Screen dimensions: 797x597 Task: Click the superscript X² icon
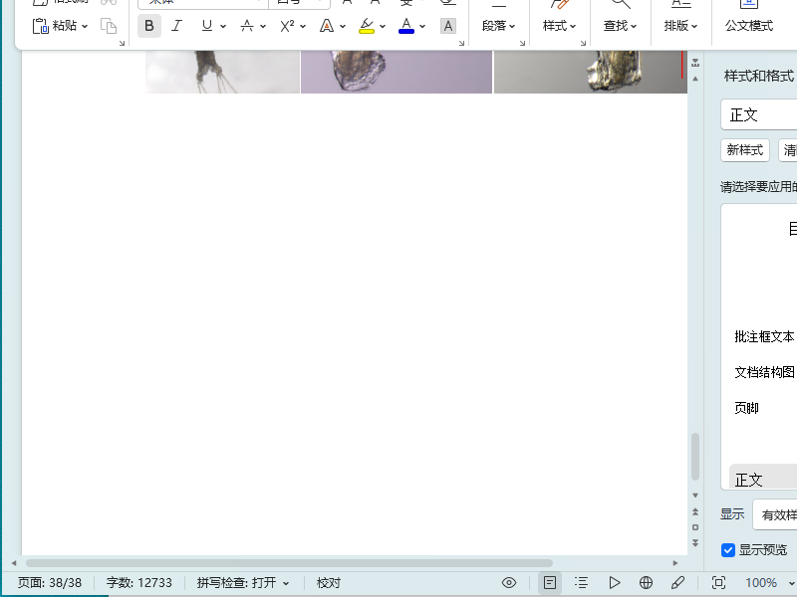(x=287, y=26)
